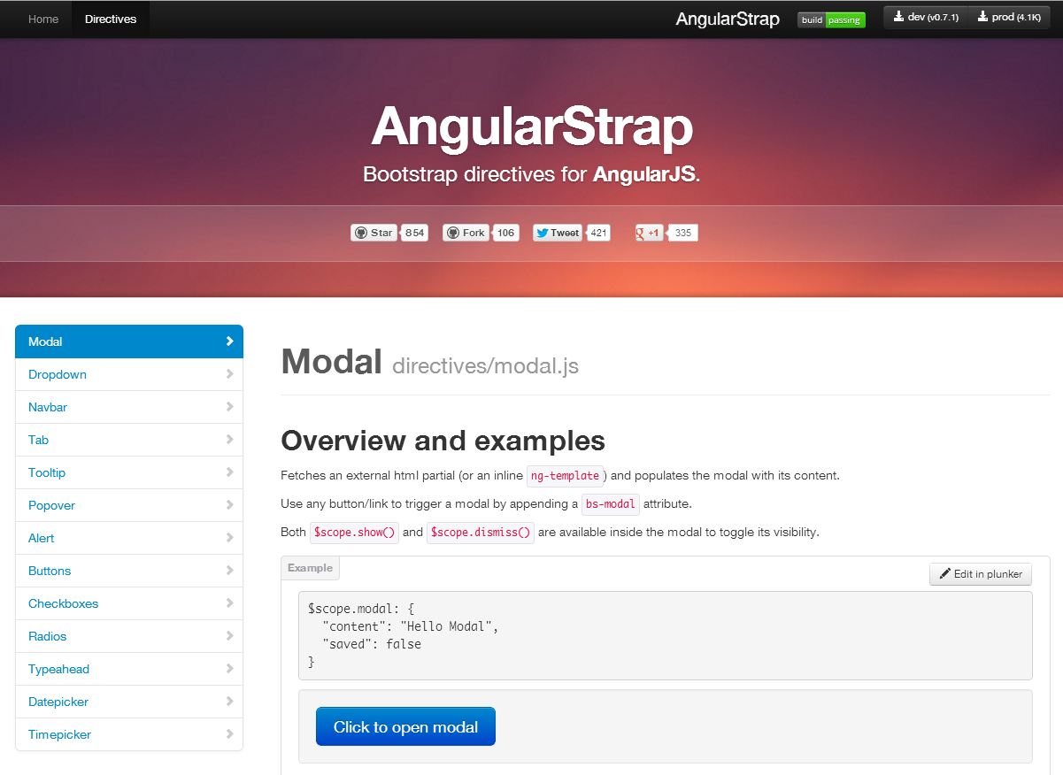Go to Datepicker in the sidebar
The width and height of the screenshot is (1063, 775).
(x=129, y=702)
